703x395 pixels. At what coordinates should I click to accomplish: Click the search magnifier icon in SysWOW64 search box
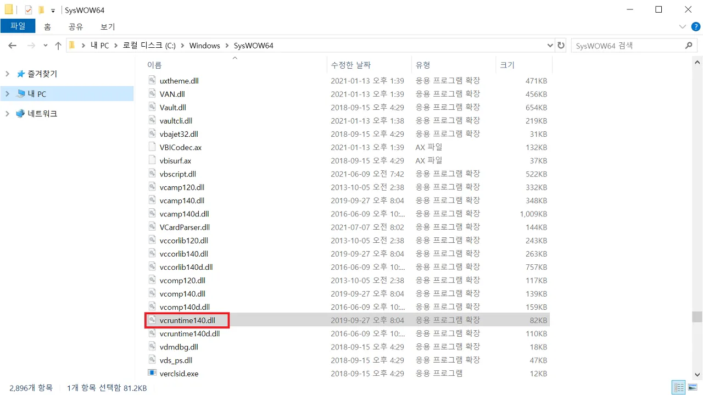click(689, 46)
